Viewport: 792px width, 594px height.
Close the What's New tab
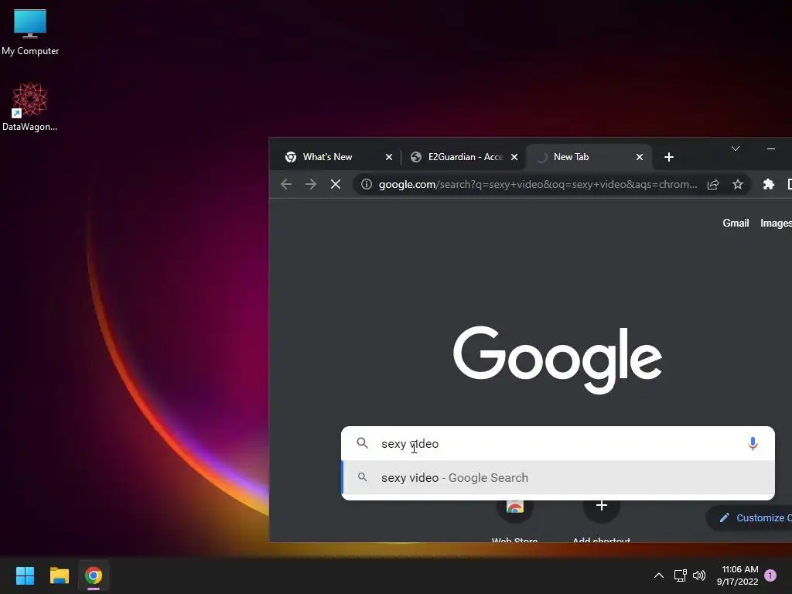click(389, 157)
